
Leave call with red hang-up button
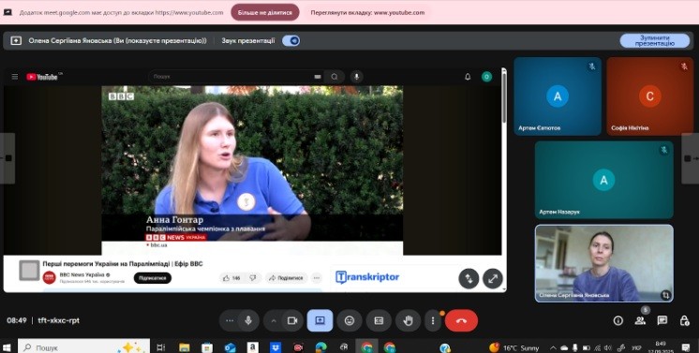tap(461, 320)
